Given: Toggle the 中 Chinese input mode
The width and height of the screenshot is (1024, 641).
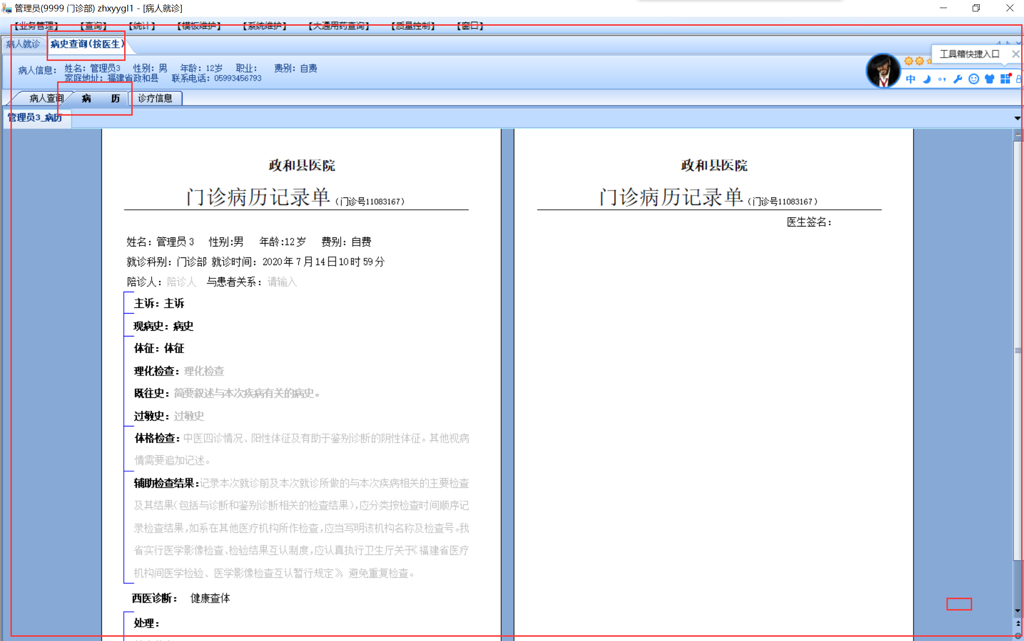Looking at the screenshot, I should pos(910,79).
